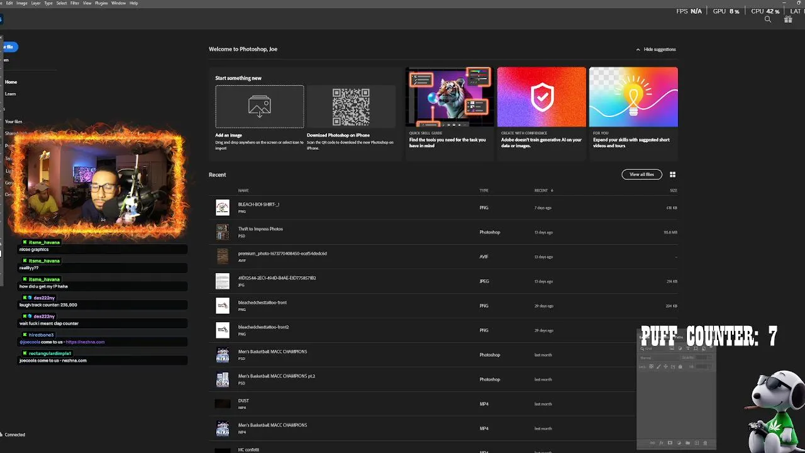Image resolution: width=805 pixels, height=453 pixels.
Task: Open the View menu
Action: point(87,3)
